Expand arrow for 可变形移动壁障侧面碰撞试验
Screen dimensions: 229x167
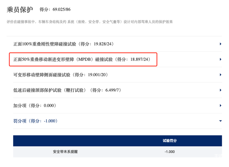221,75
